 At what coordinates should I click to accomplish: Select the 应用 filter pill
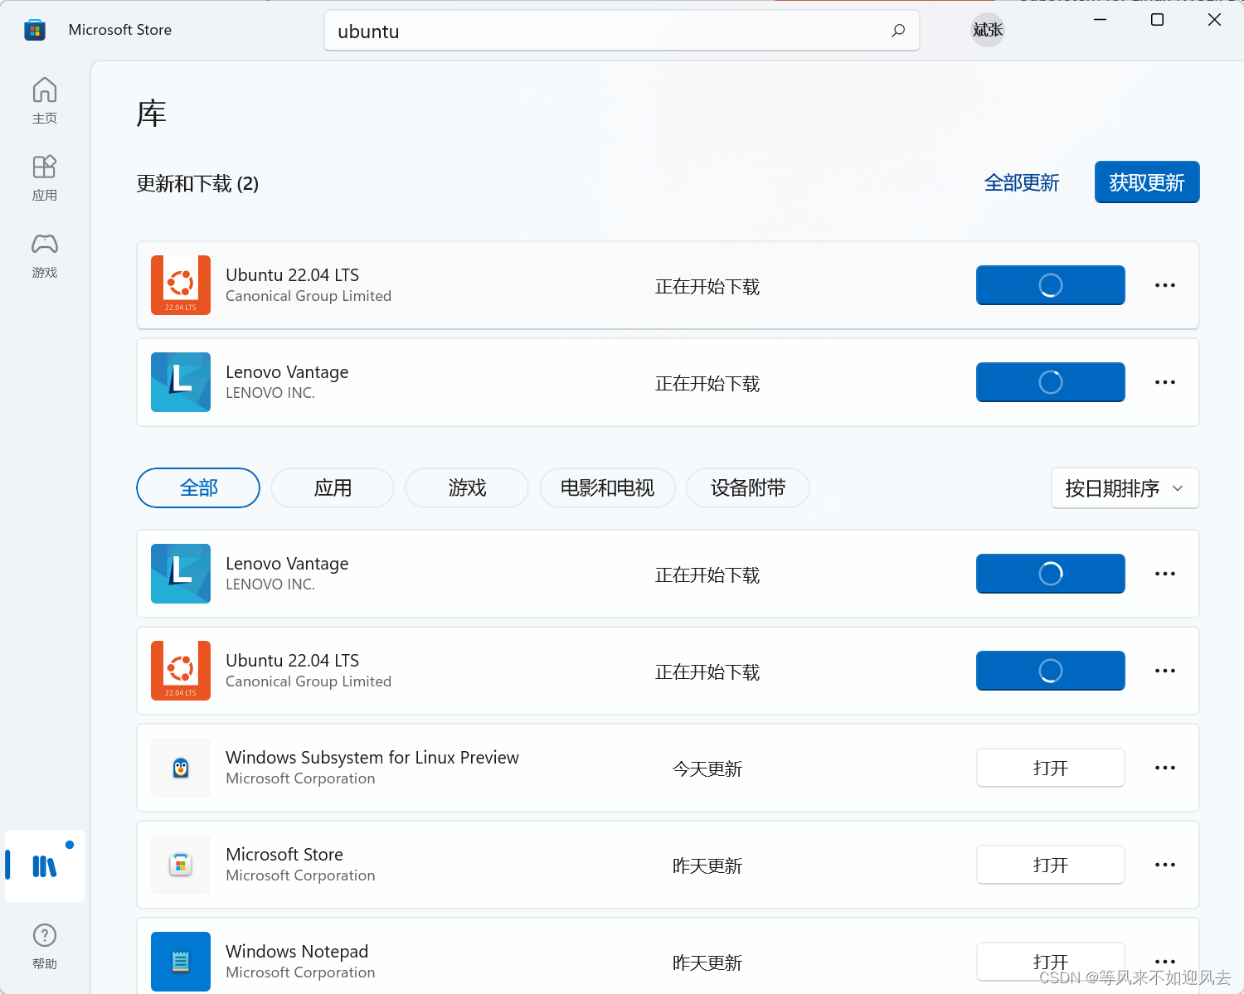pyautogui.click(x=332, y=488)
